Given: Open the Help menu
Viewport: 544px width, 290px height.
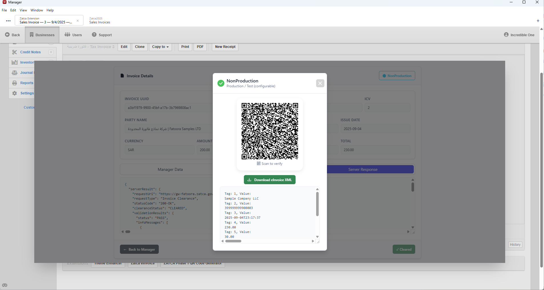Looking at the screenshot, I should [50, 10].
